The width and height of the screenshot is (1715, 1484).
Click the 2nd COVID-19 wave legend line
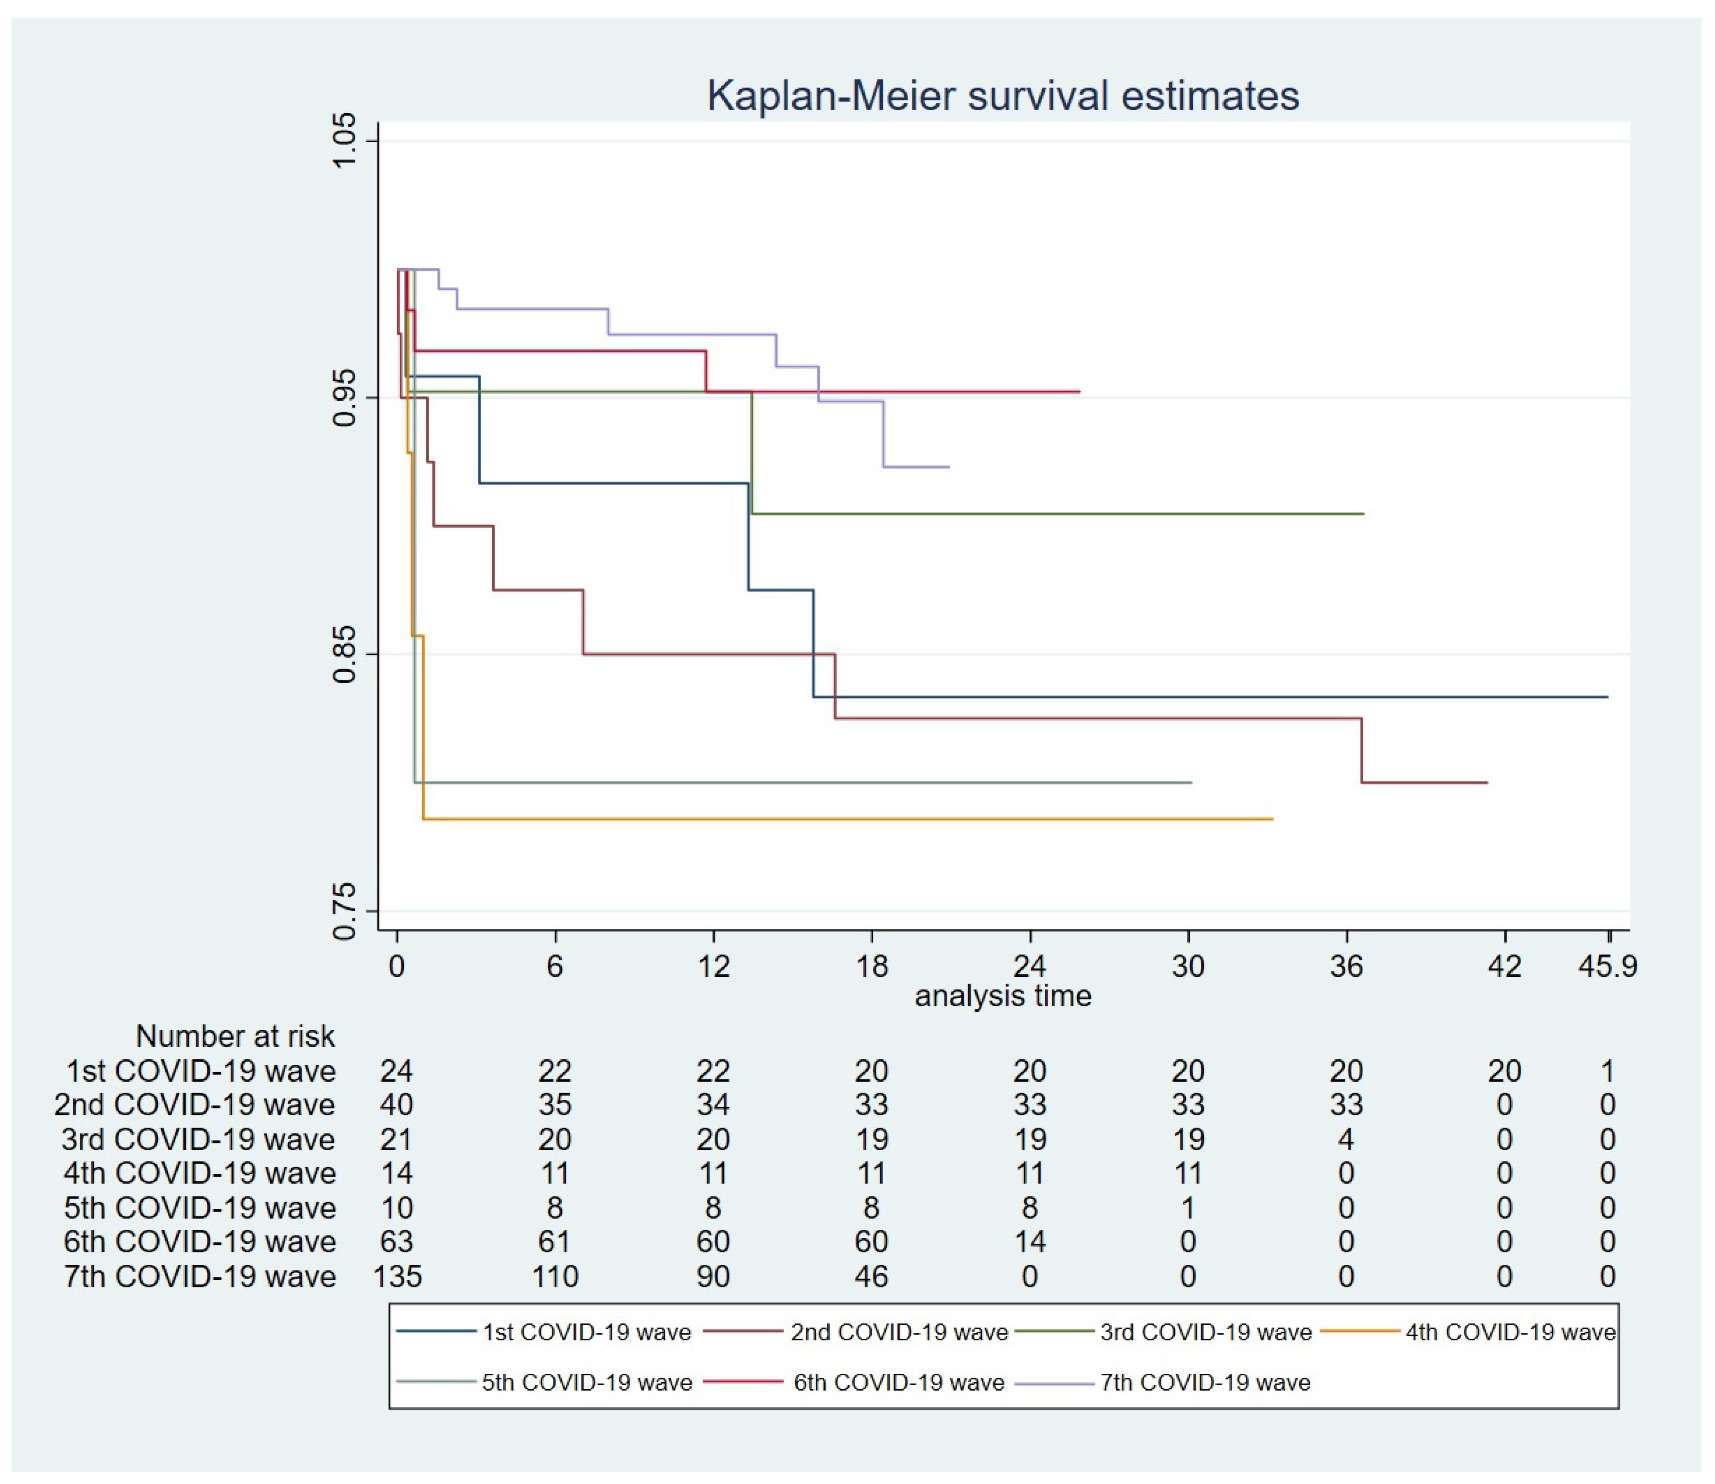pyautogui.click(x=743, y=1332)
